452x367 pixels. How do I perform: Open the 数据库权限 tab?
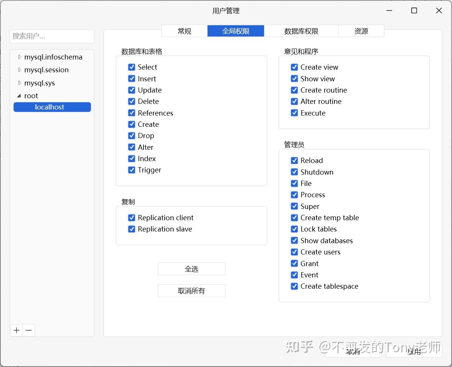[301, 31]
